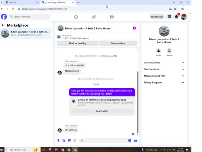Click the Mark as pending button
202x152 pixels.
(78, 43)
